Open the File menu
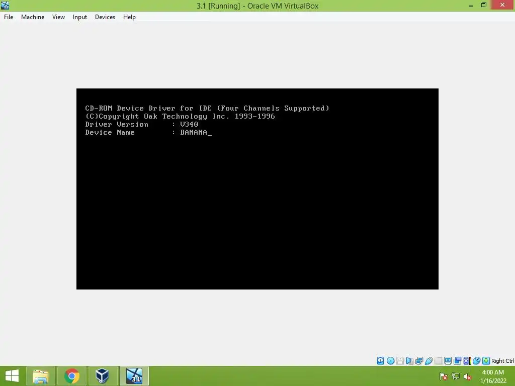The height and width of the screenshot is (386, 515). [x=9, y=17]
